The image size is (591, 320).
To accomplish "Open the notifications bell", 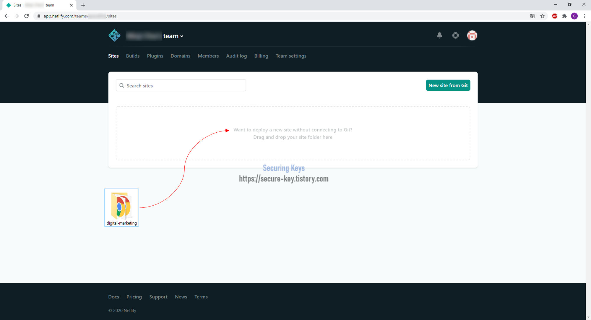I will click(439, 35).
